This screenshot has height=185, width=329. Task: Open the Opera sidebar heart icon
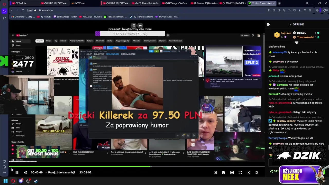4,161
